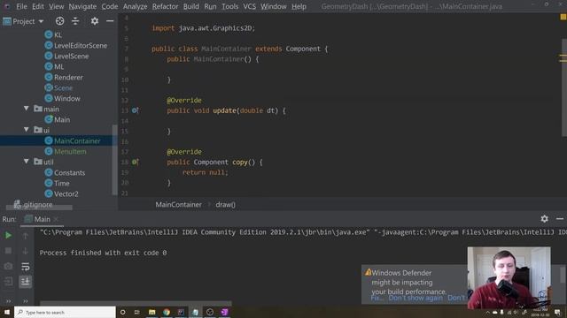This screenshot has height=318, width=567.
Task: Click Don't show again in Defender notification
Action: pyautogui.click(x=416, y=299)
